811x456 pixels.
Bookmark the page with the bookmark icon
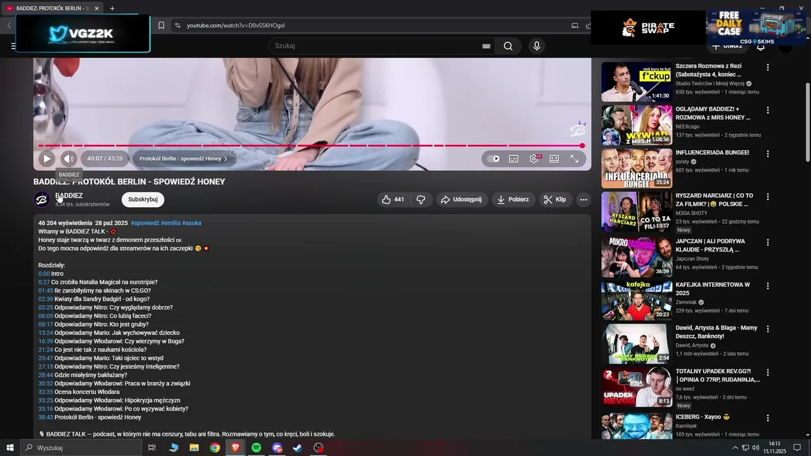tap(162, 25)
